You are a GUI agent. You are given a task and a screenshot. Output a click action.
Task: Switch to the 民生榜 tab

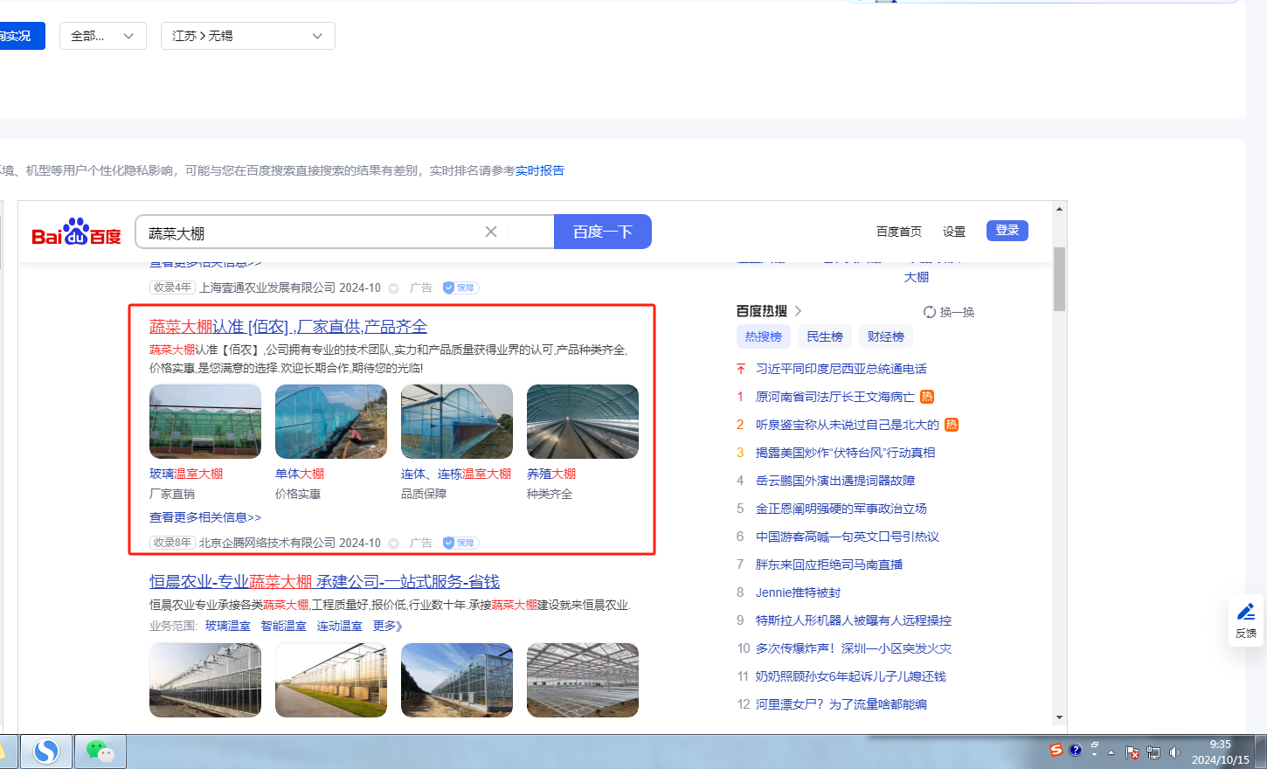pyautogui.click(x=824, y=336)
